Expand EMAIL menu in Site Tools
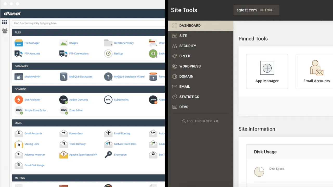 (x=201, y=86)
